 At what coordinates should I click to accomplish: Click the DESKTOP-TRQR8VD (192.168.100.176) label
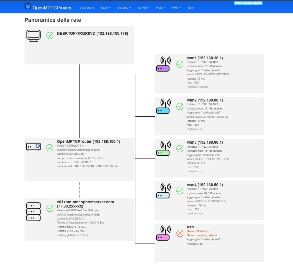(x=93, y=33)
